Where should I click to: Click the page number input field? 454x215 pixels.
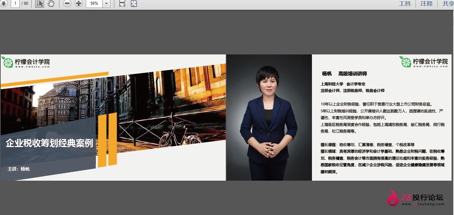click(15, 3)
